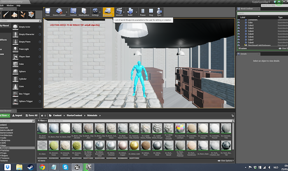Click the Content breadcrumb
288x171 pixels.
click(57, 116)
